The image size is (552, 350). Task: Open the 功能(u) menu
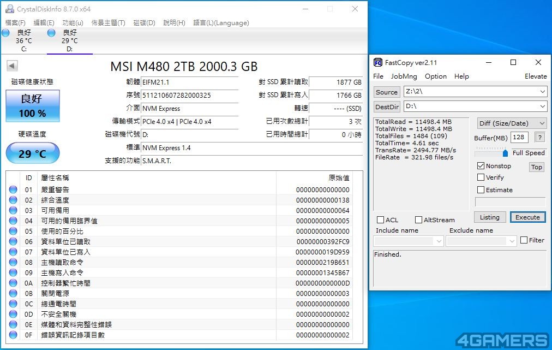(x=73, y=23)
